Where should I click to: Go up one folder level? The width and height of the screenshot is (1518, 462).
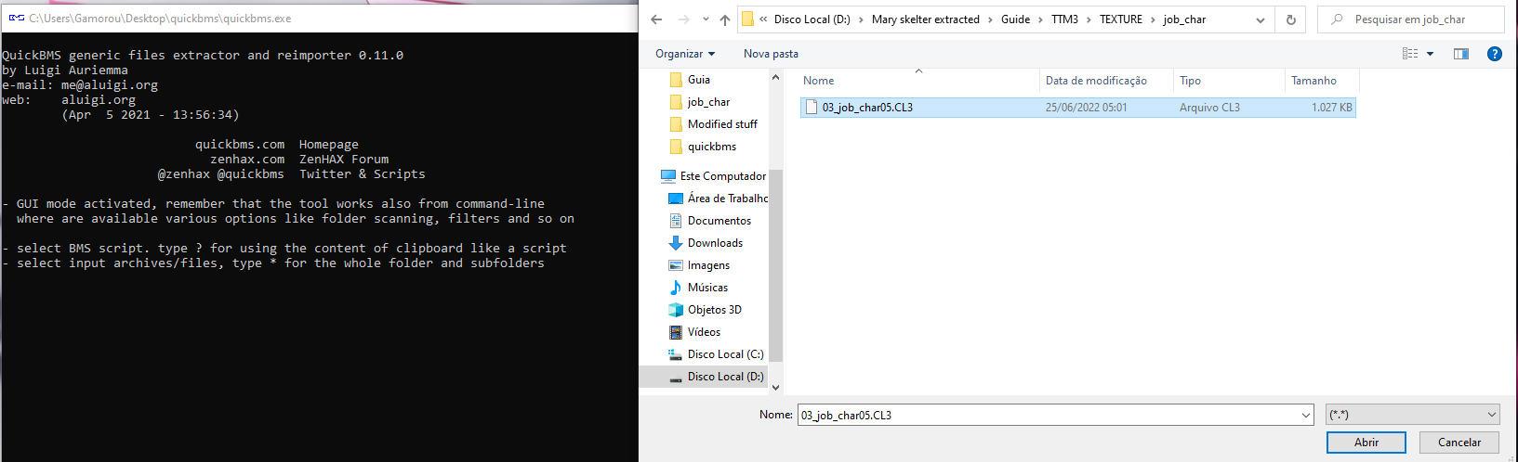[x=725, y=19]
